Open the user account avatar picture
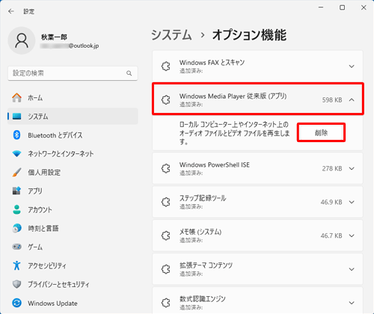The height and width of the screenshot is (314, 374). (22, 40)
